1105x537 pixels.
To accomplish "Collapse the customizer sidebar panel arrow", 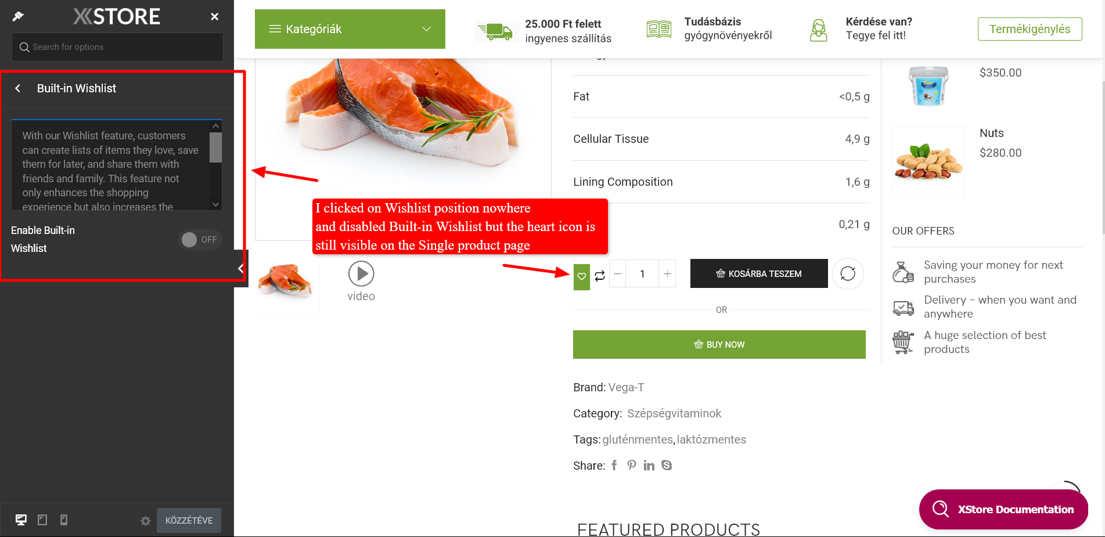I will tap(241, 268).
